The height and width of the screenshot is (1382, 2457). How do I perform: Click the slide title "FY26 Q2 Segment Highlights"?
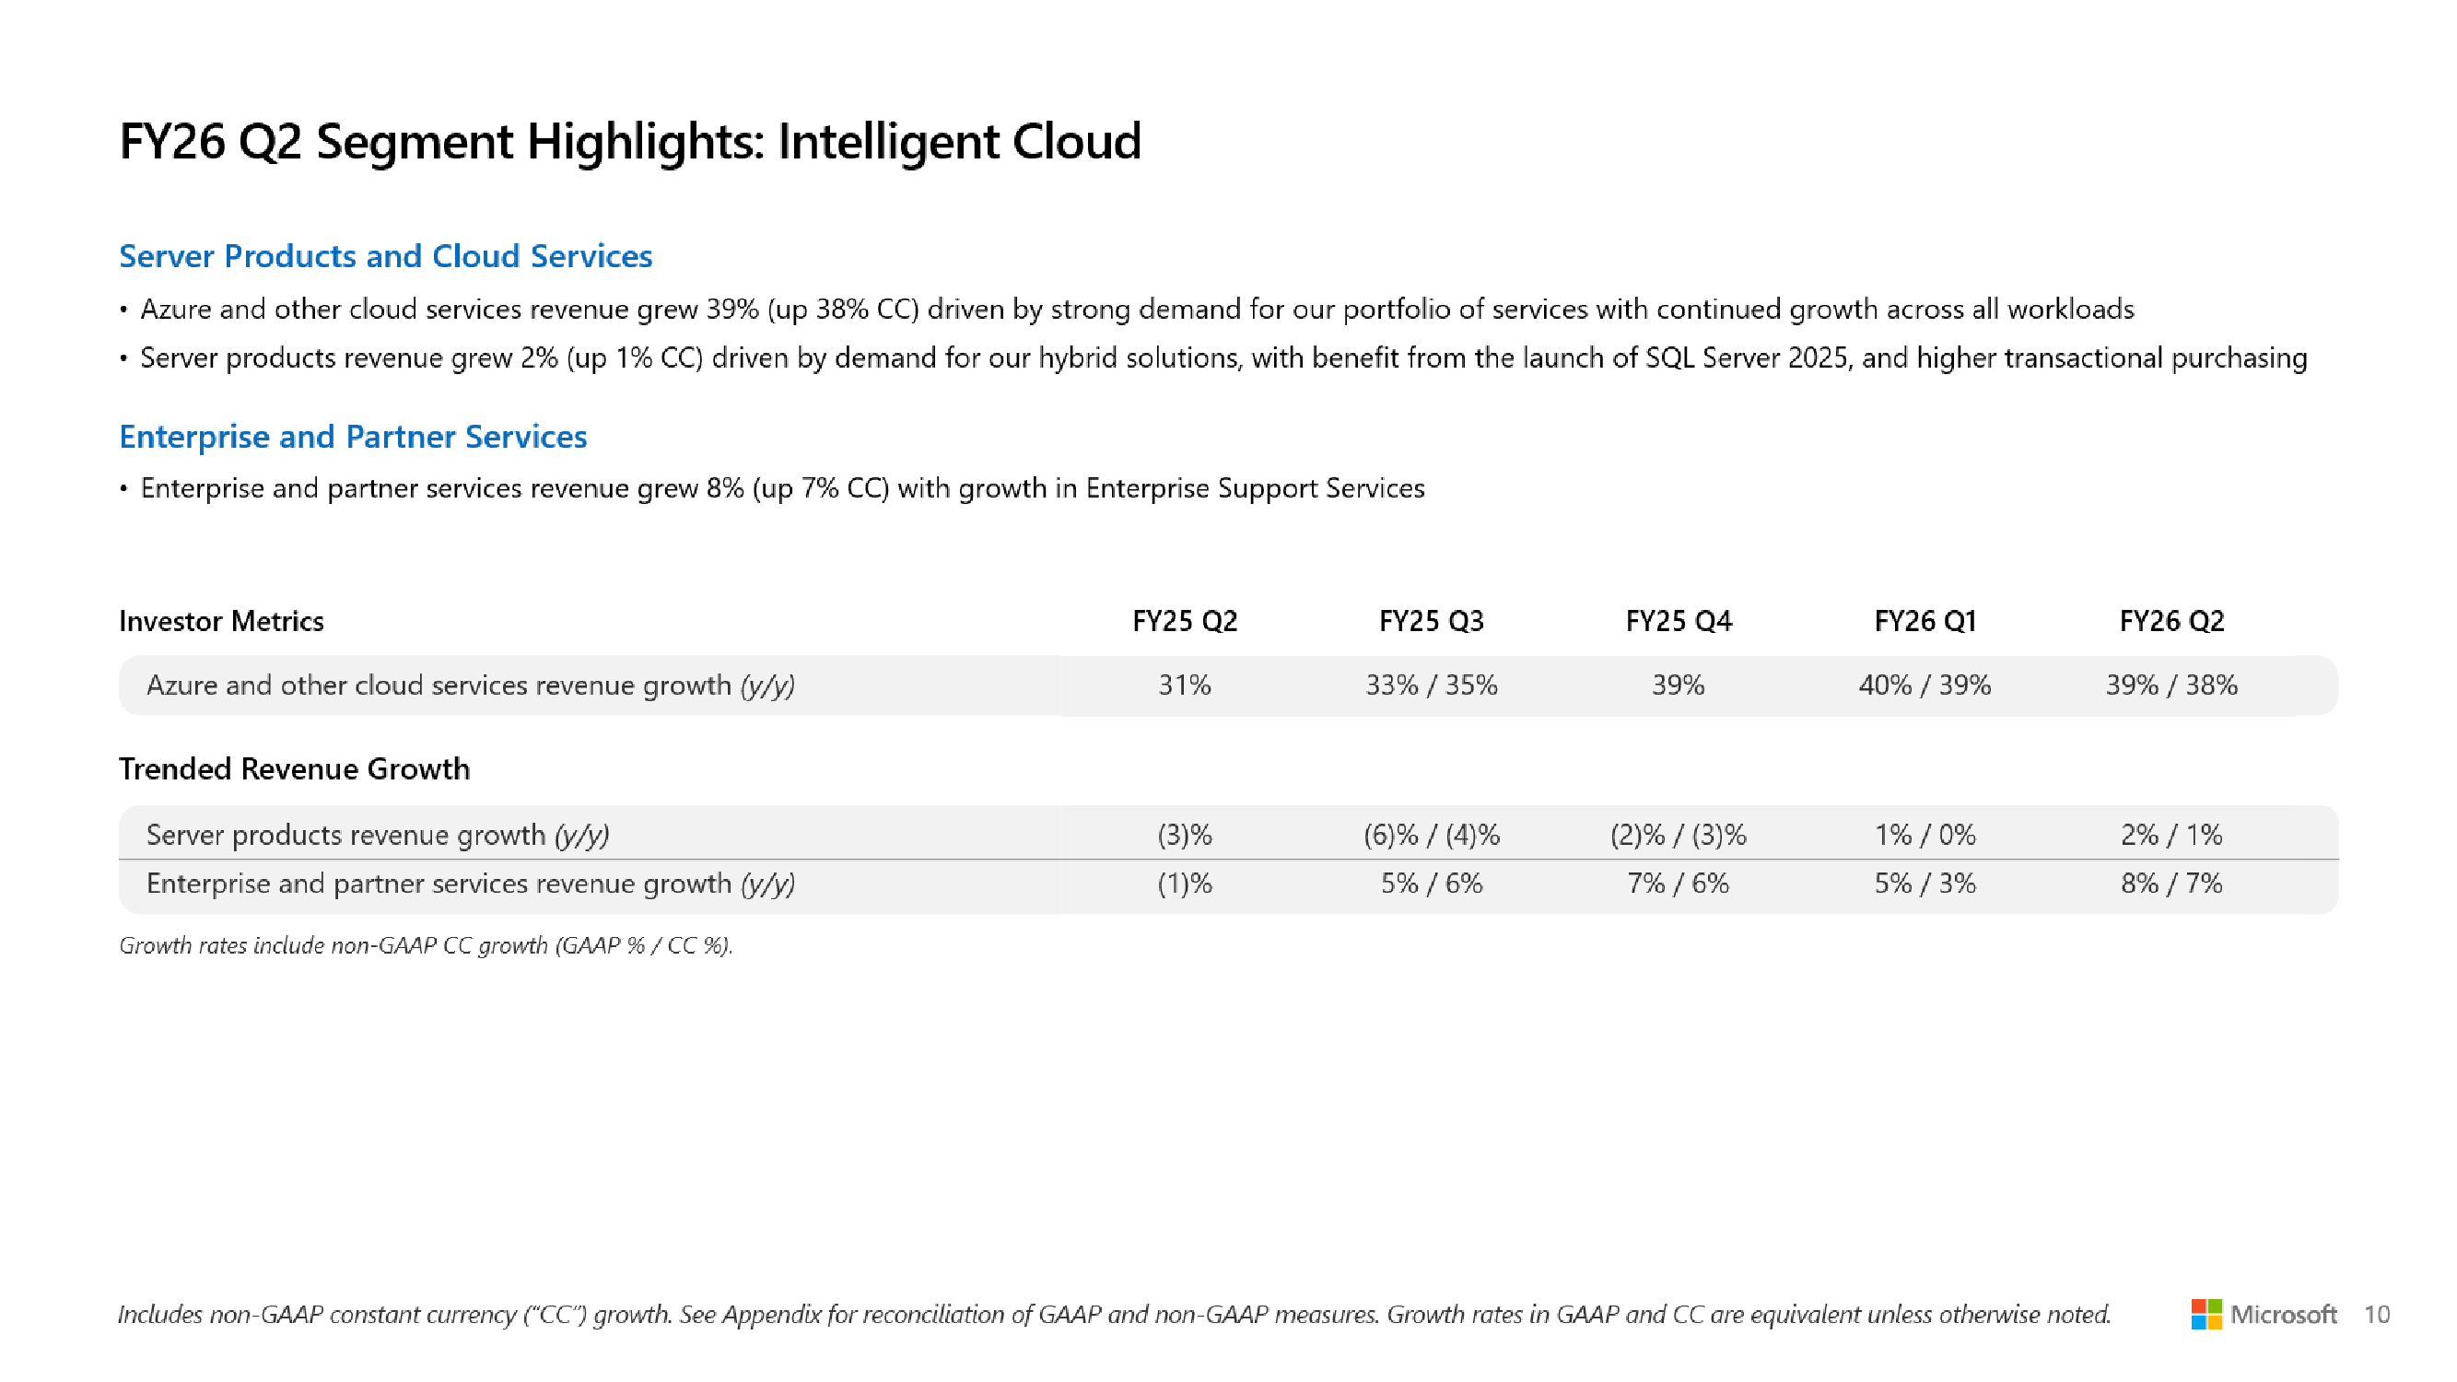629,141
